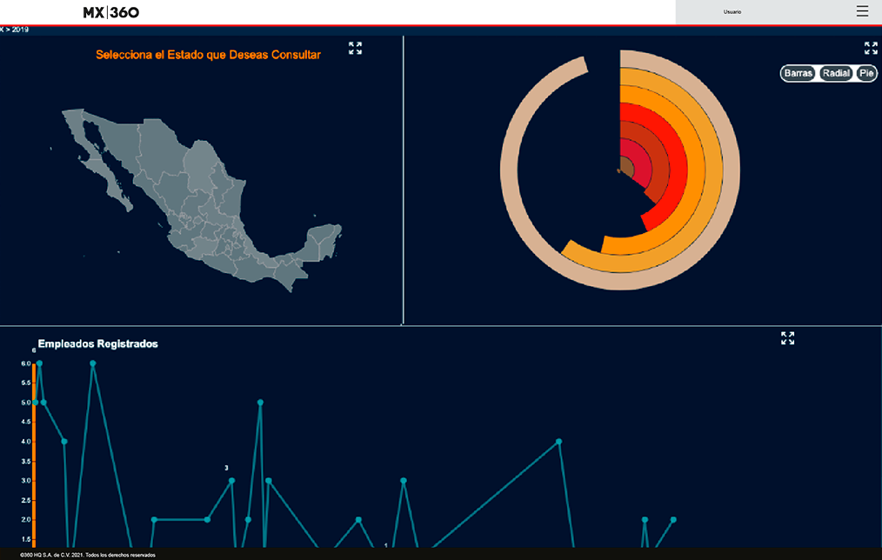Click the data point labeled 3 on the line chart

231,480
